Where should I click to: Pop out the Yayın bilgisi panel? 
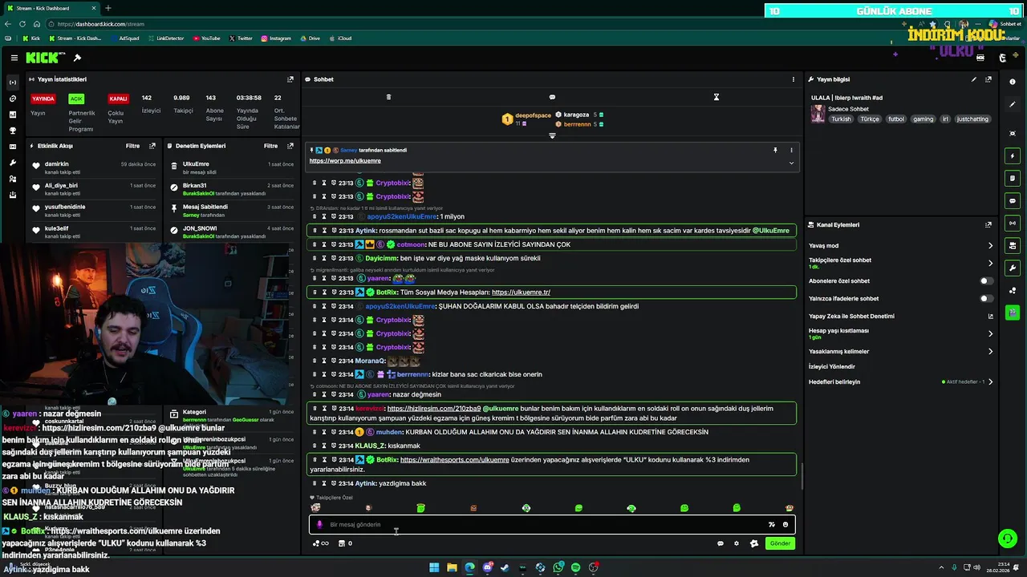click(988, 79)
